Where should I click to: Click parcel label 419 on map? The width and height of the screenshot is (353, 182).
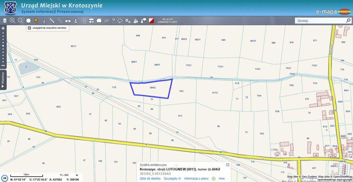[x=307, y=99]
